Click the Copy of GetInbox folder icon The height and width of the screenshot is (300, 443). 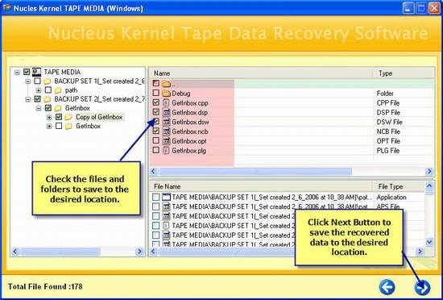68,117
